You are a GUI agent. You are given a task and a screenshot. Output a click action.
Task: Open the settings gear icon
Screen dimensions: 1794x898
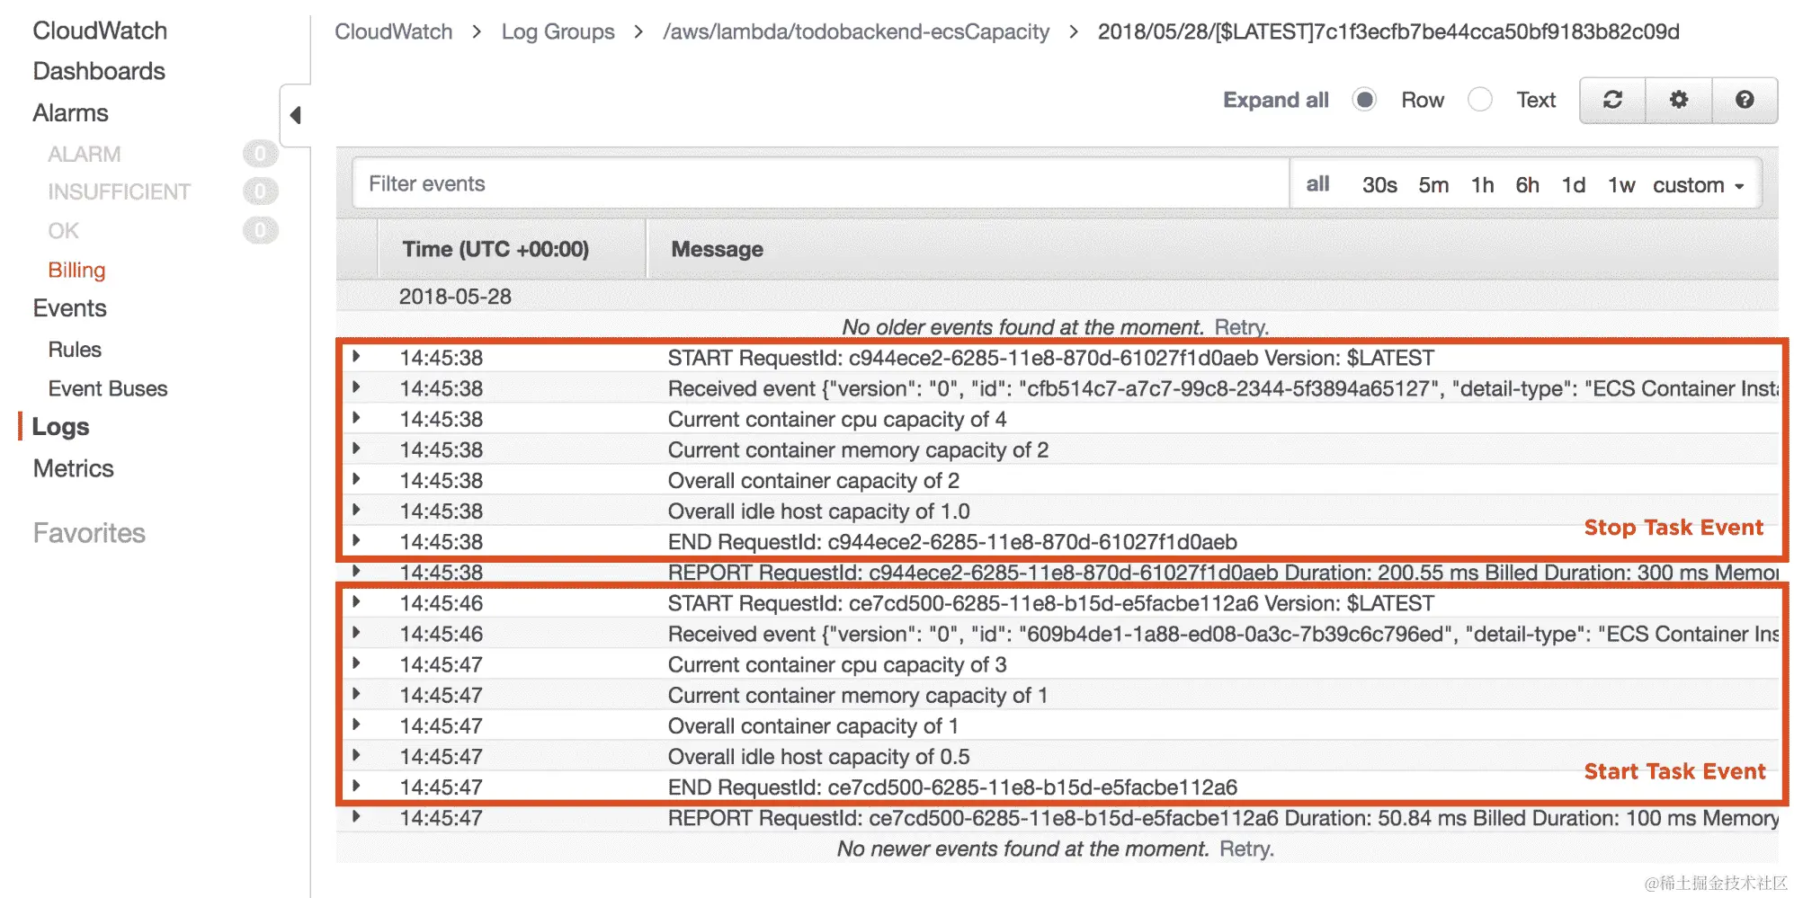point(1678,100)
